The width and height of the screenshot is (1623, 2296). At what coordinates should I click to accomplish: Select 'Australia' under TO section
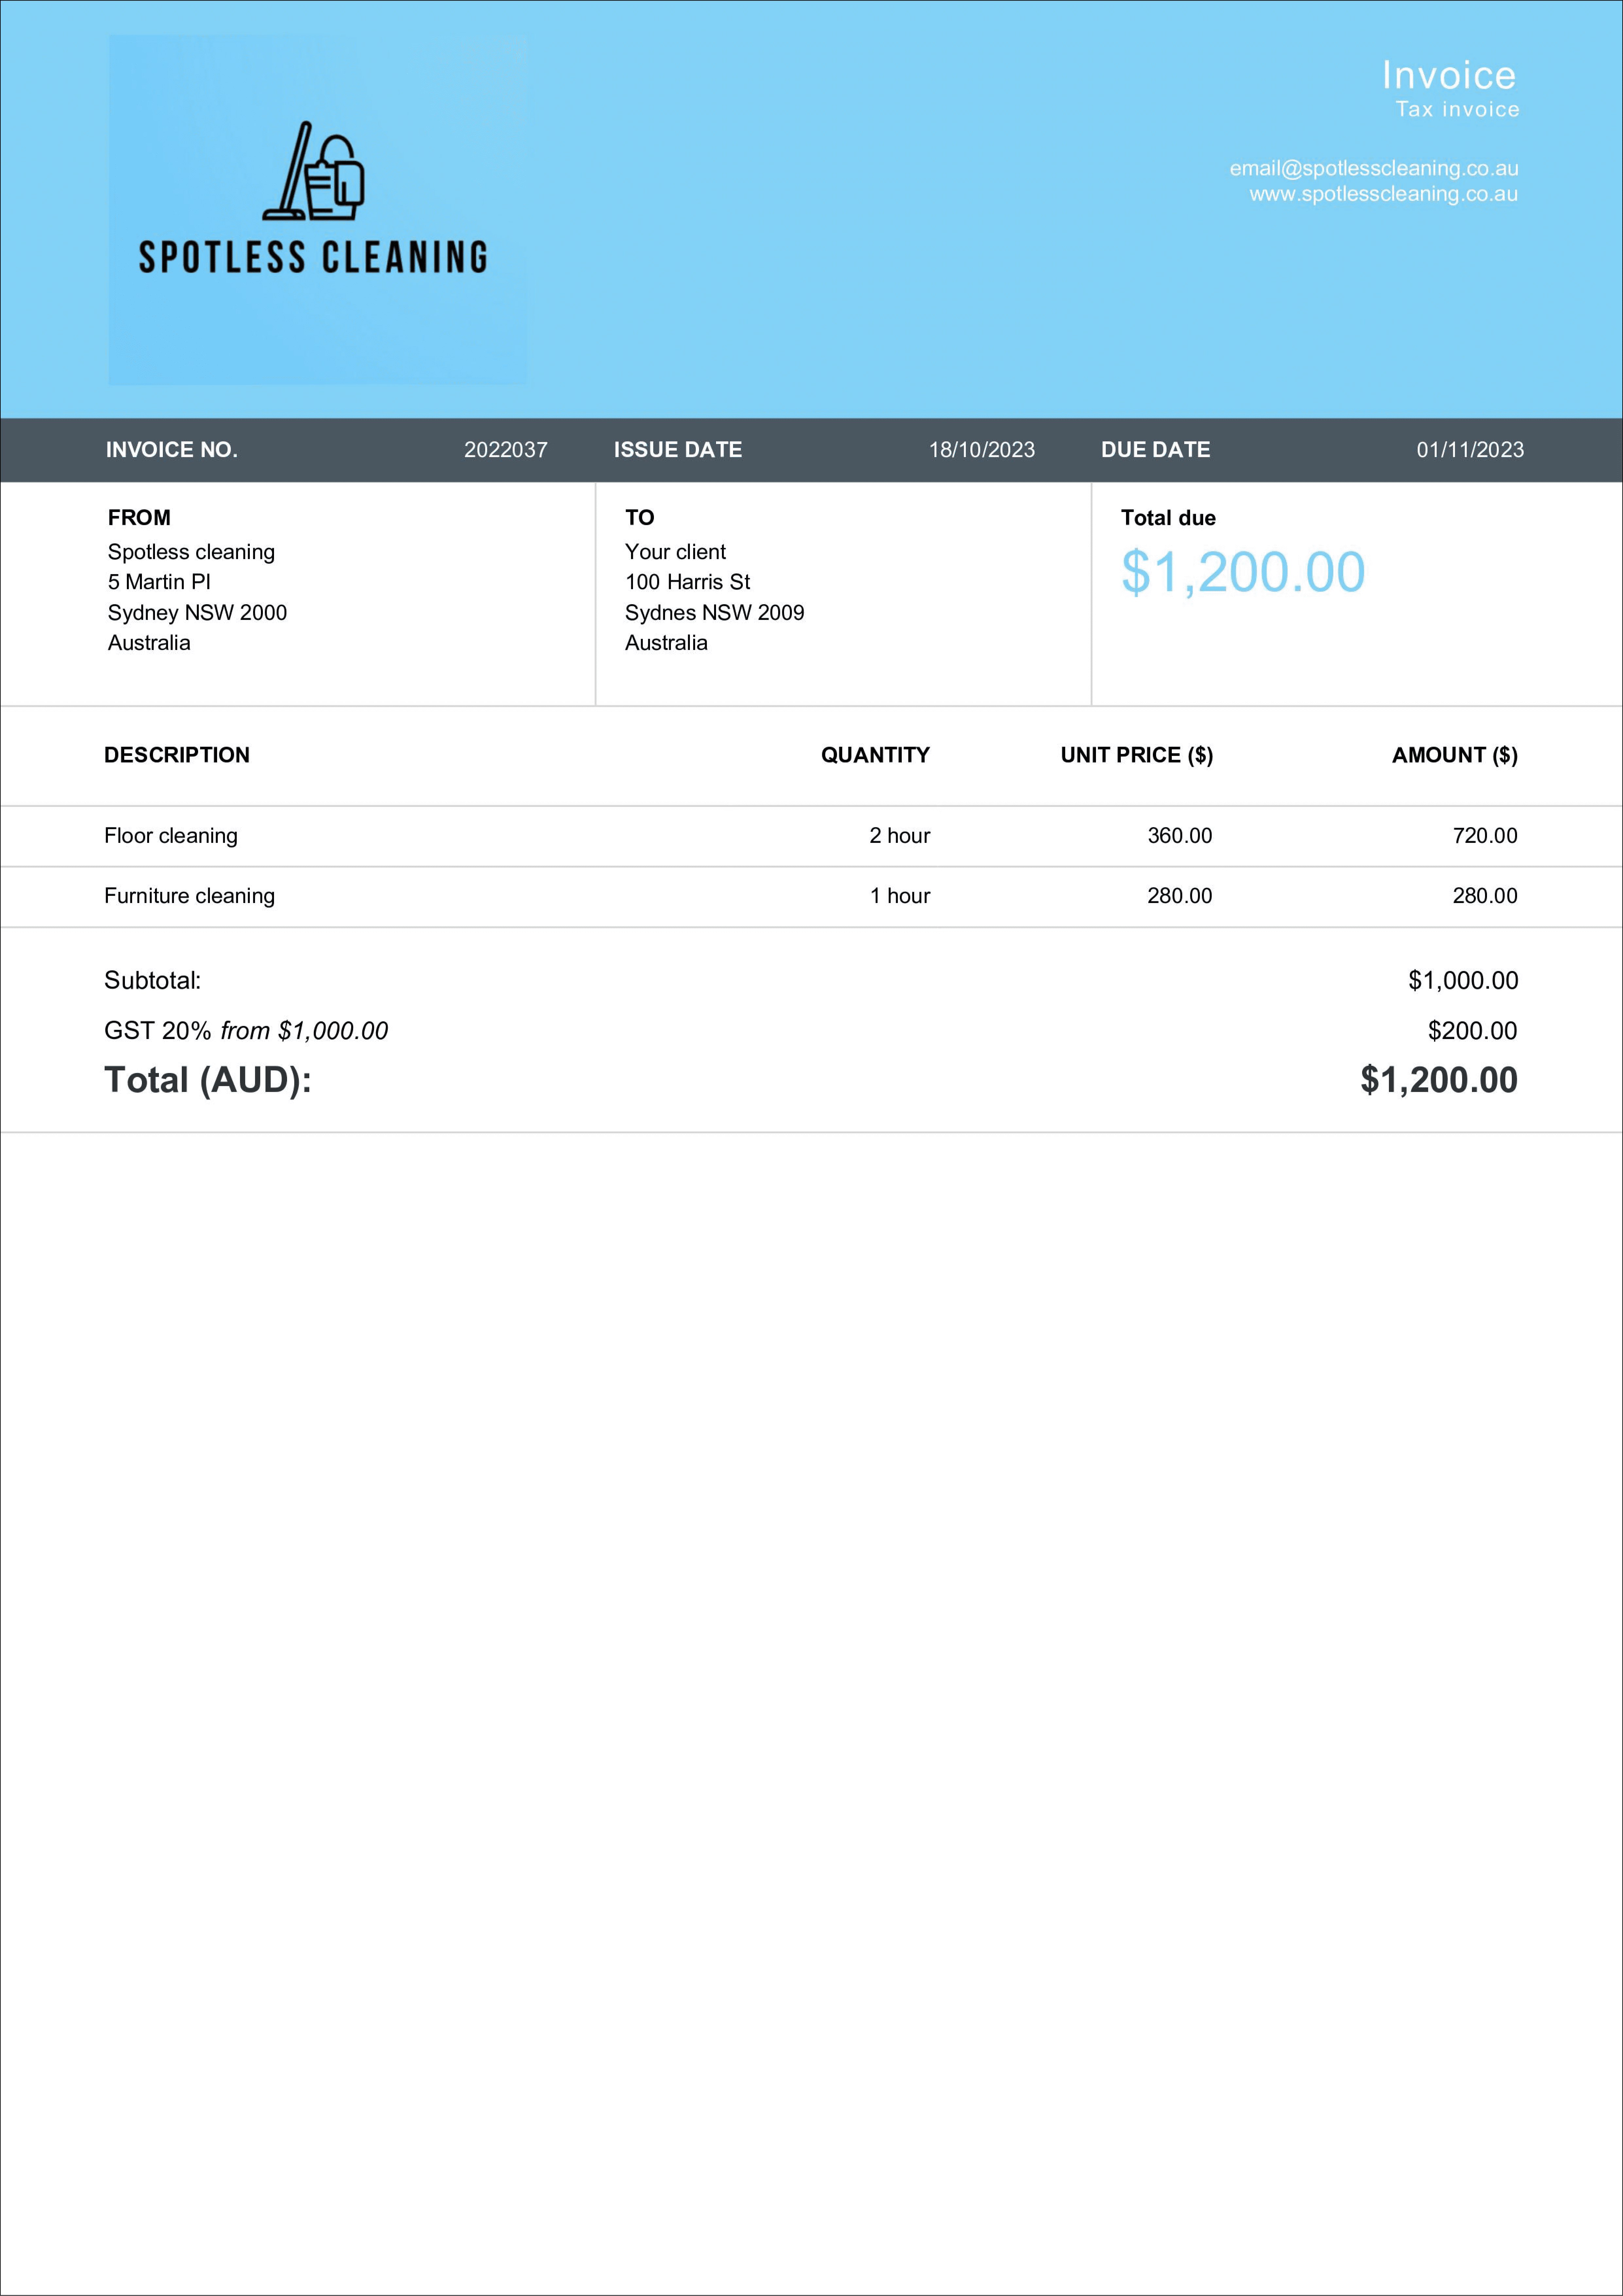[666, 643]
